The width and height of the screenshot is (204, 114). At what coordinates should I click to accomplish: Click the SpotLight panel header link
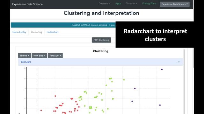(x=26, y=62)
